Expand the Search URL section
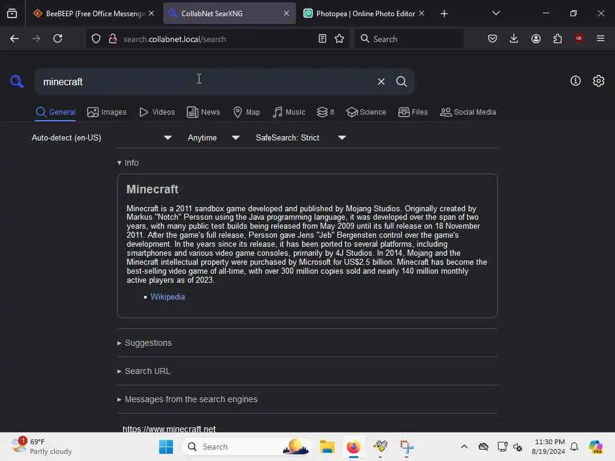615x461 pixels. click(144, 371)
